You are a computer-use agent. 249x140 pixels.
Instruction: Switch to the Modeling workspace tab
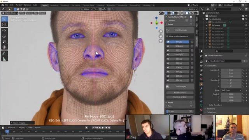click(x=54, y=5)
